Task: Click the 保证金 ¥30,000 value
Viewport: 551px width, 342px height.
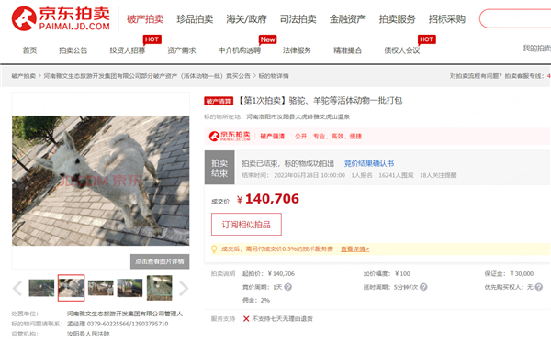Action: [522, 273]
